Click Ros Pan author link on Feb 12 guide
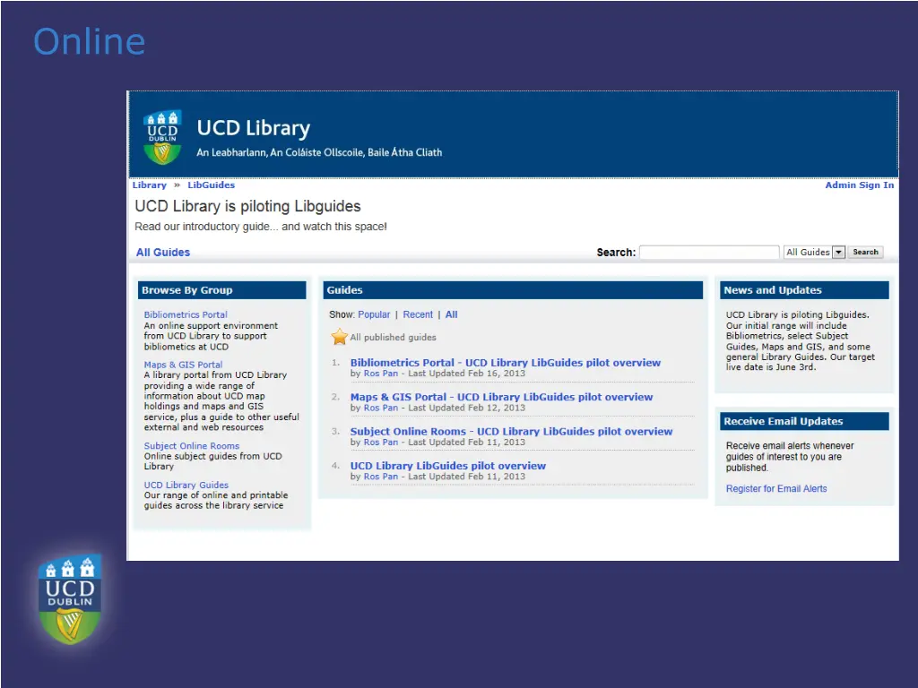 380,408
